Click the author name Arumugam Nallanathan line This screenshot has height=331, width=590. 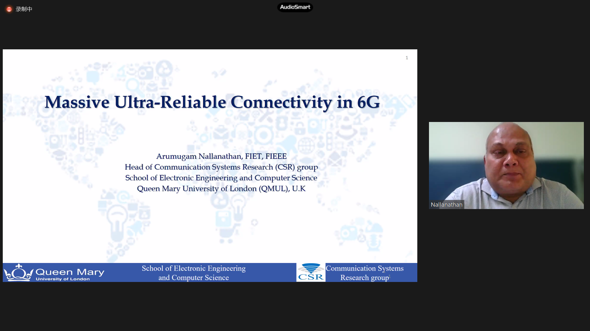pyautogui.click(x=221, y=156)
